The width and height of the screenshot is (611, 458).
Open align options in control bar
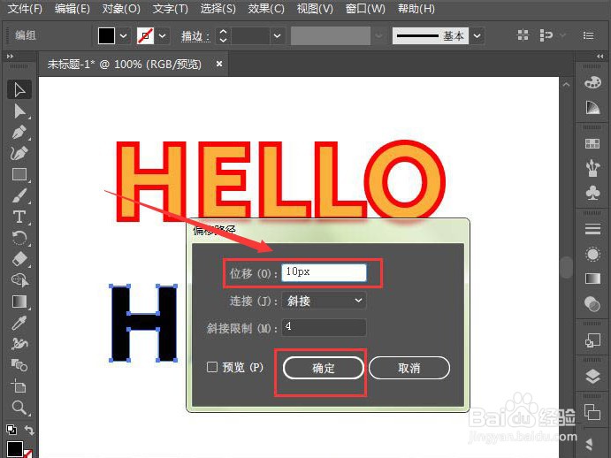(523, 35)
